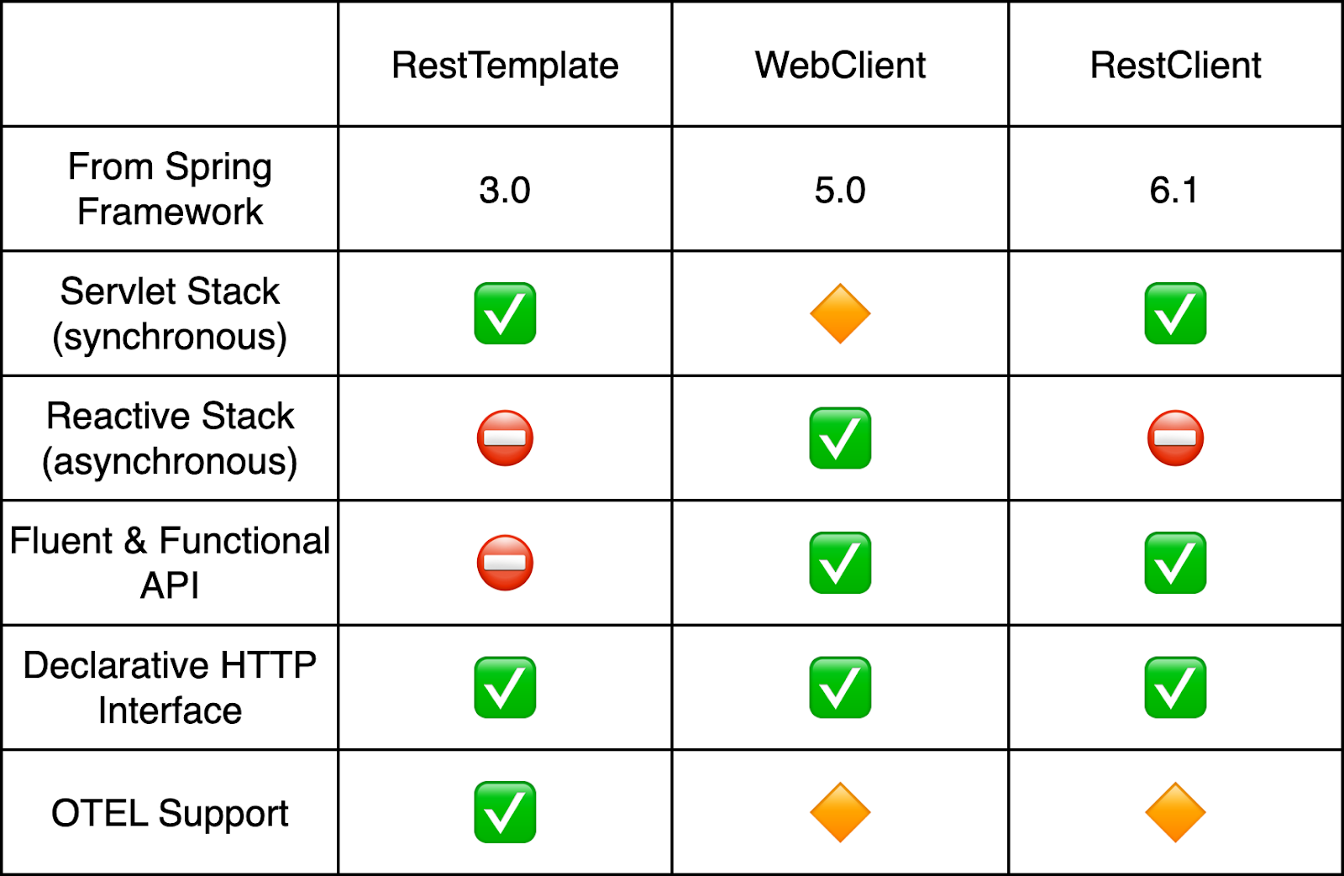This screenshot has height=876, width=1344.
Task: Click WebClient Servlet Stack orange diamond
Action: [840, 313]
